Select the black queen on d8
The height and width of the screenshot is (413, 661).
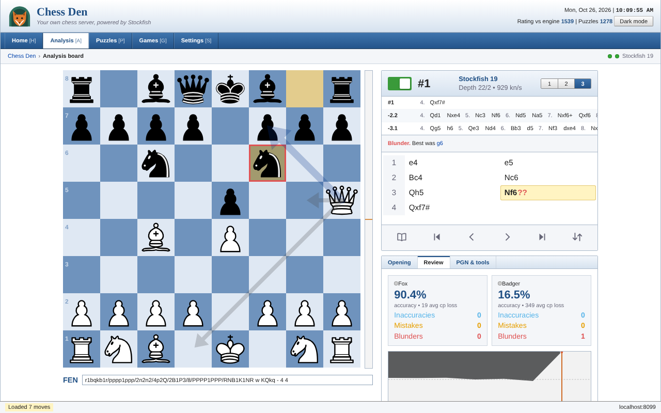[193, 89]
